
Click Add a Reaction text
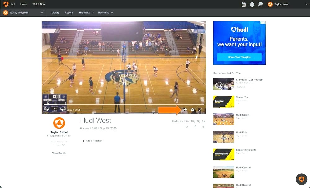click(x=94, y=141)
